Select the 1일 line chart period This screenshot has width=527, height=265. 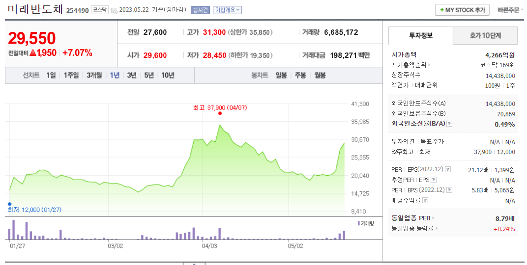point(51,75)
